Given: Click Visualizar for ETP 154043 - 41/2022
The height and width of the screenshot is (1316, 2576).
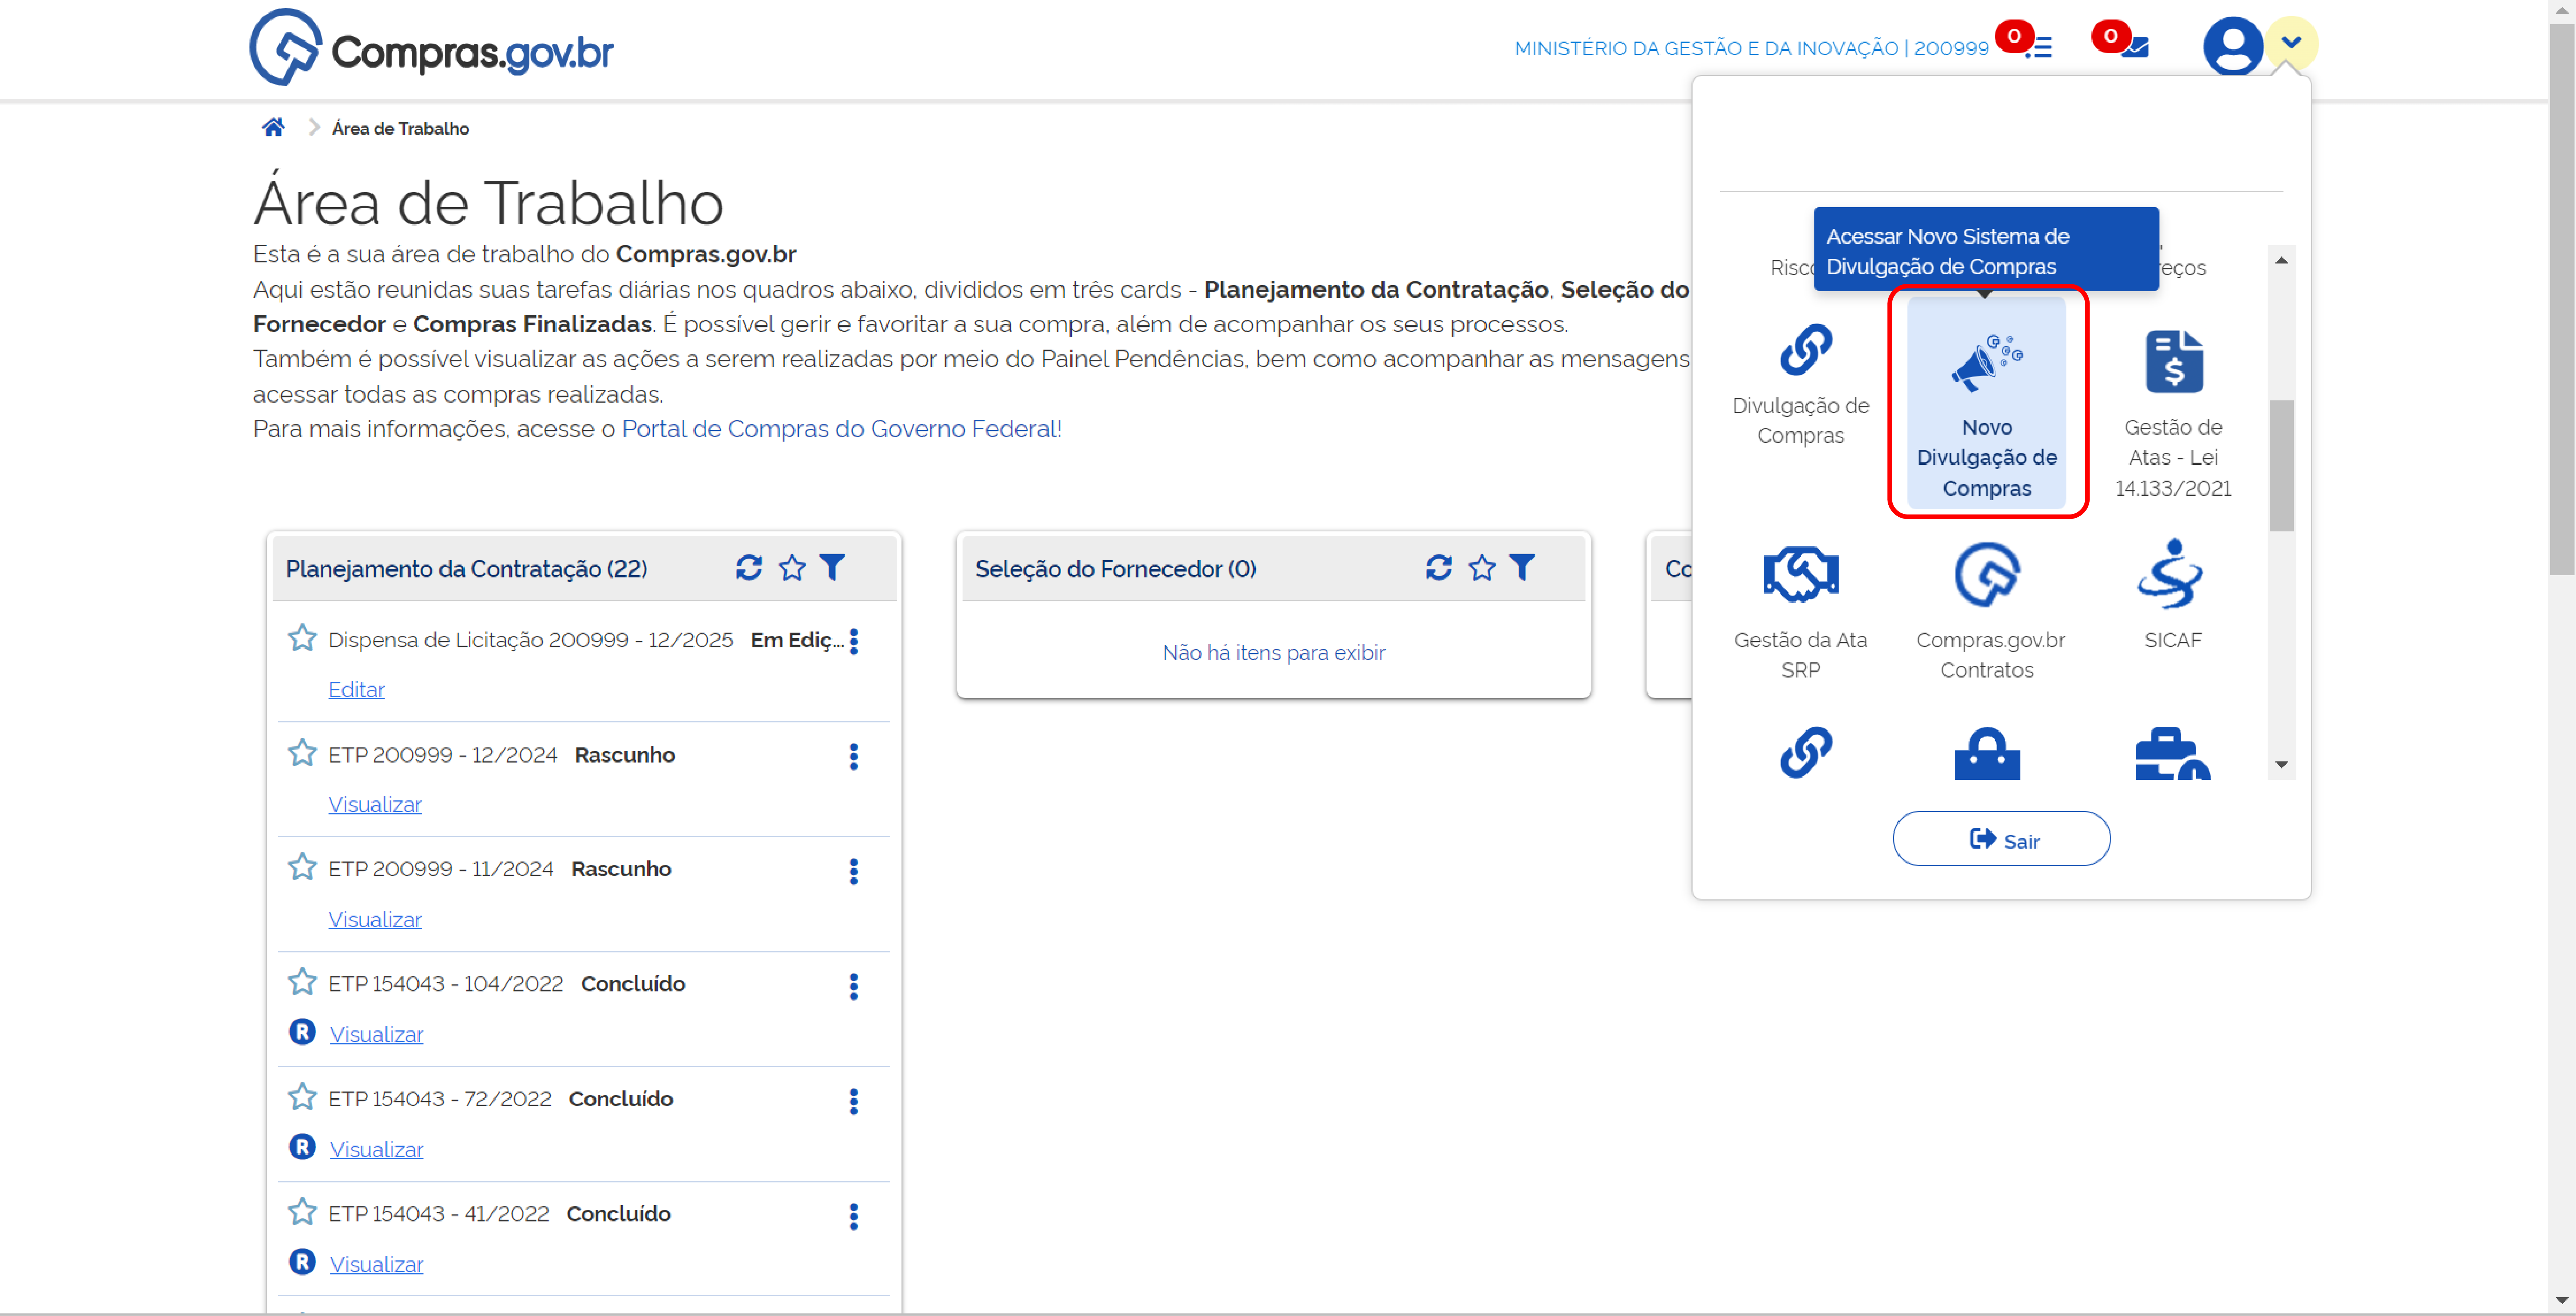Looking at the screenshot, I should [x=377, y=1264].
